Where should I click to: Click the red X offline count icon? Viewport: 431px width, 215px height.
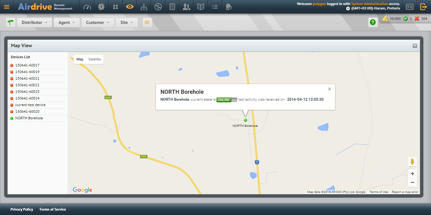(417, 19)
